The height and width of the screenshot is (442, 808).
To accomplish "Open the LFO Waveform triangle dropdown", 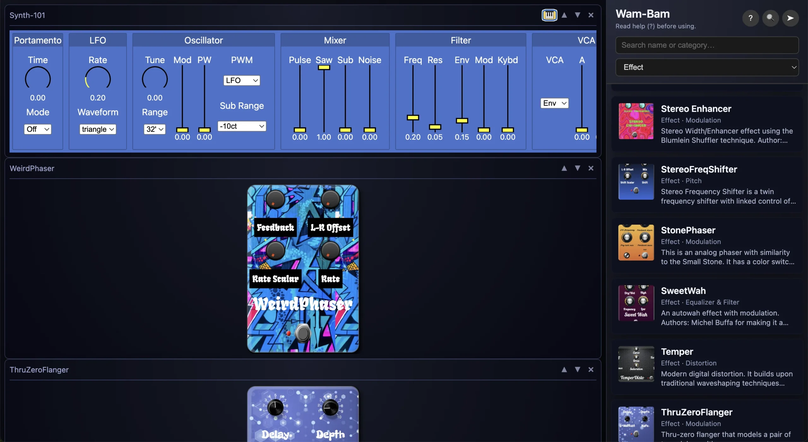I will [98, 129].
